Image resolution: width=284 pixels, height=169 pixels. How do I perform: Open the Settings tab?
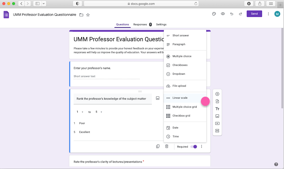(161, 25)
